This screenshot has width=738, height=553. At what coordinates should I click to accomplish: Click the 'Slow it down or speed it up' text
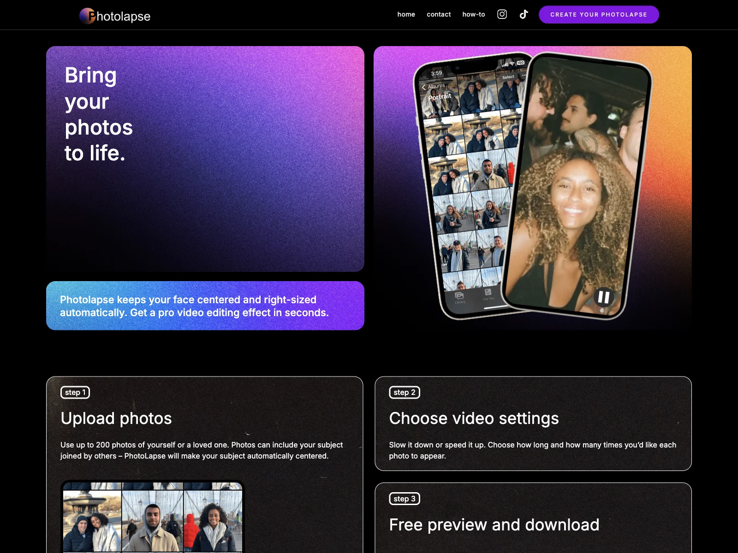[x=532, y=450]
